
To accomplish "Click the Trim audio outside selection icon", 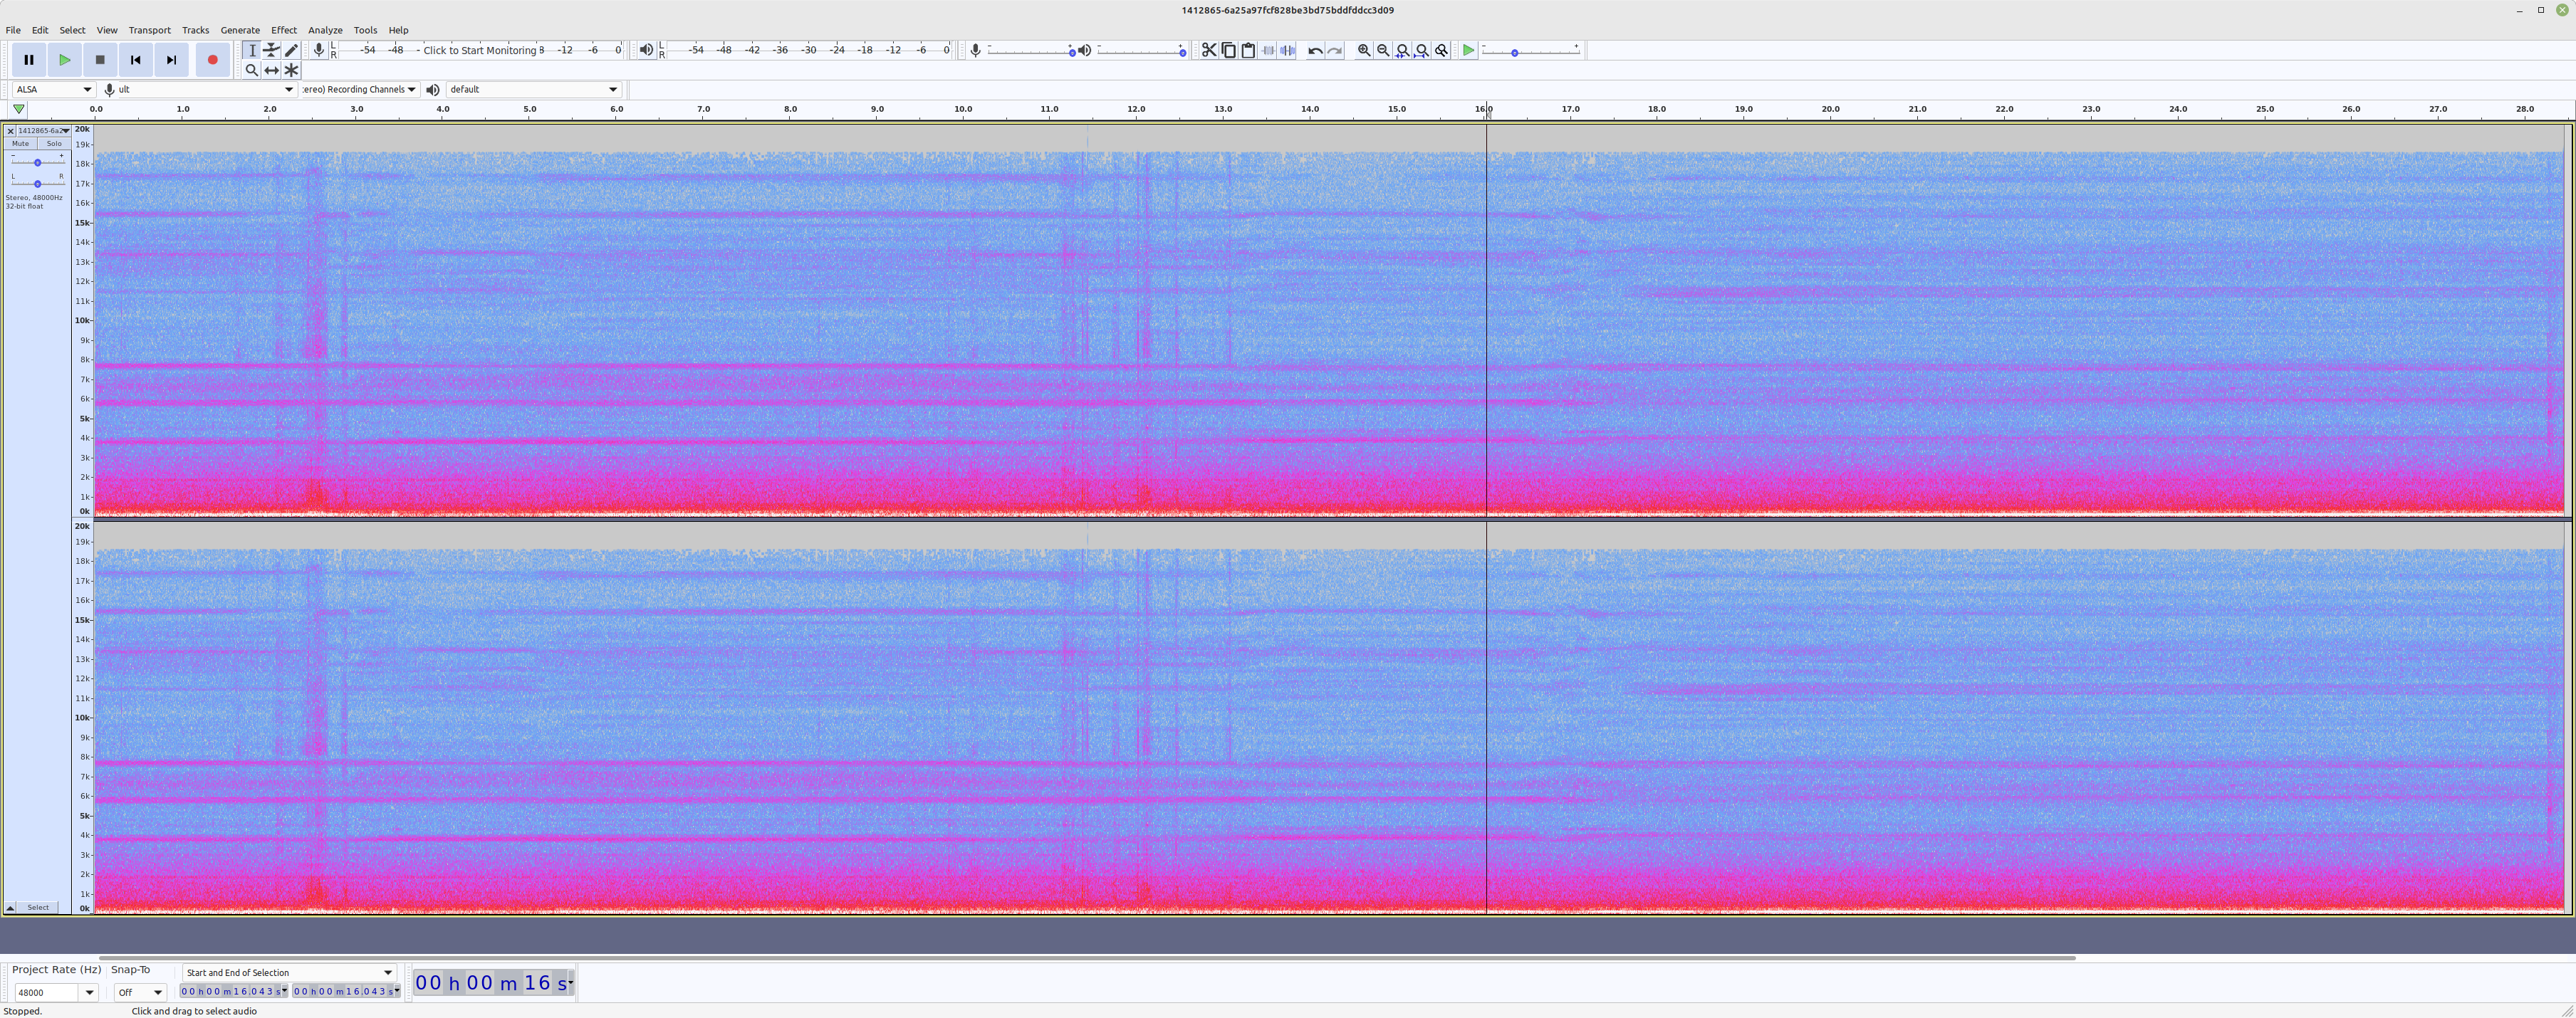I will pos(1268,50).
